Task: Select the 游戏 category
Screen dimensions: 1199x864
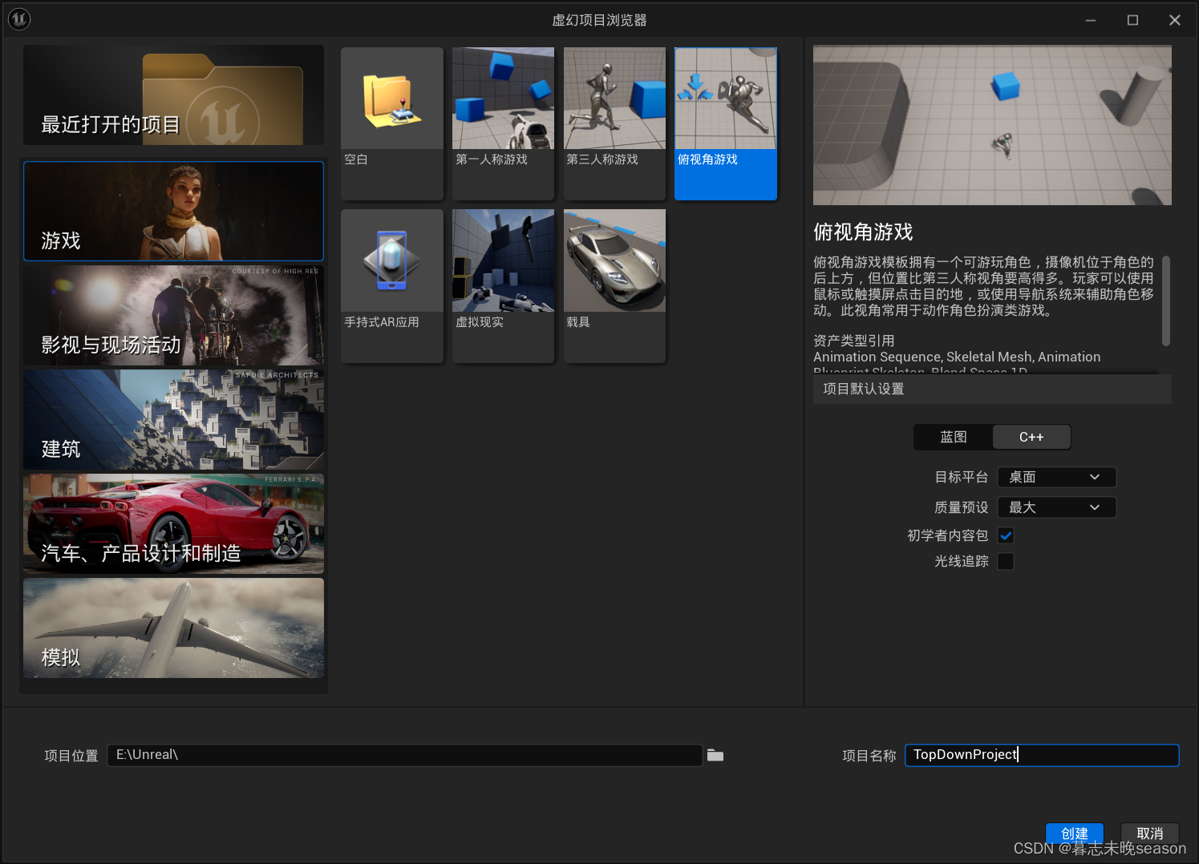Action: click(x=173, y=211)
